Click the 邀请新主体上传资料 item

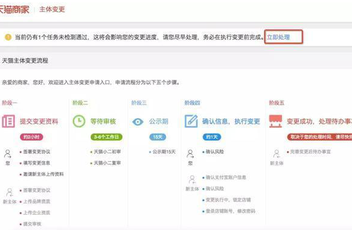(x=43, y=174)
